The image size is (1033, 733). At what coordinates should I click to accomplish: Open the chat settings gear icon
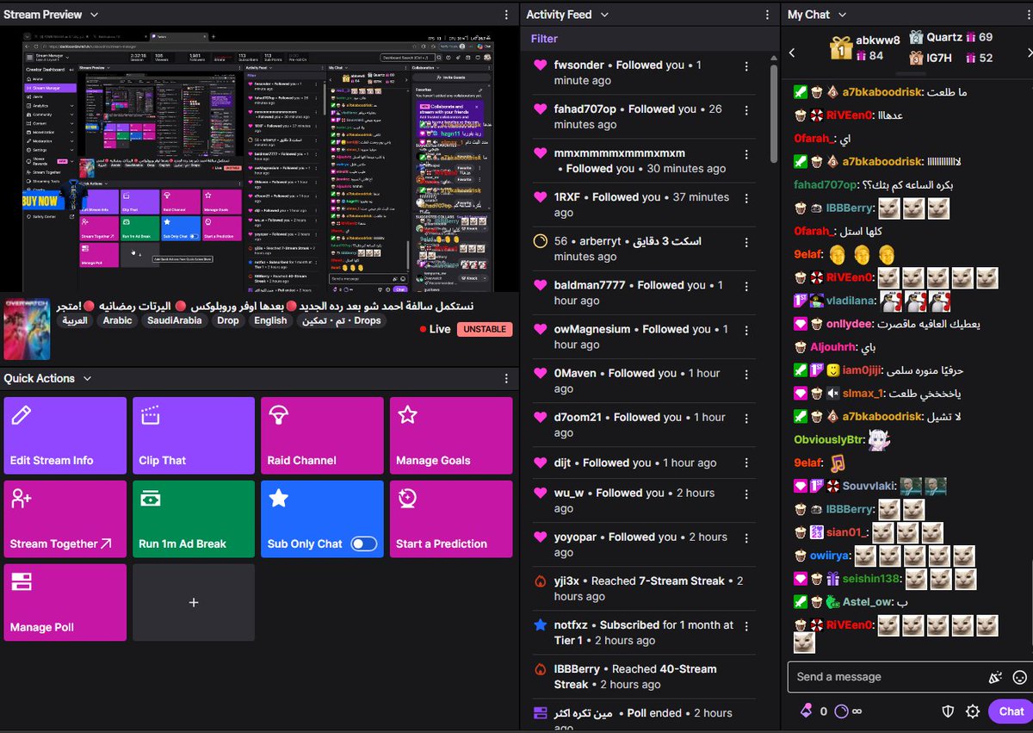[973, 711]
